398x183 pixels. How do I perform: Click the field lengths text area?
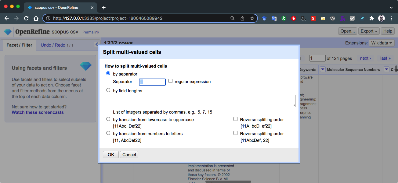coord(204,101)
